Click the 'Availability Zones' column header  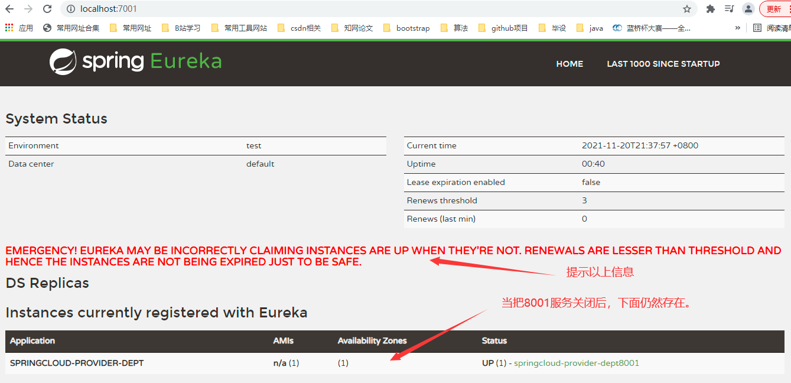372,340
